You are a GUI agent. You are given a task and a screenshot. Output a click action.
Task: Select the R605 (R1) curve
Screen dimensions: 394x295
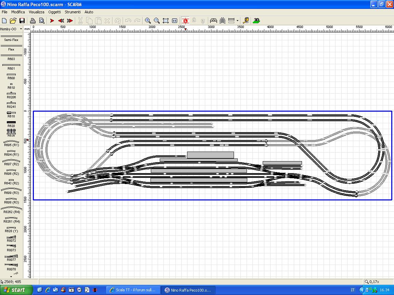tap(11, 143)
